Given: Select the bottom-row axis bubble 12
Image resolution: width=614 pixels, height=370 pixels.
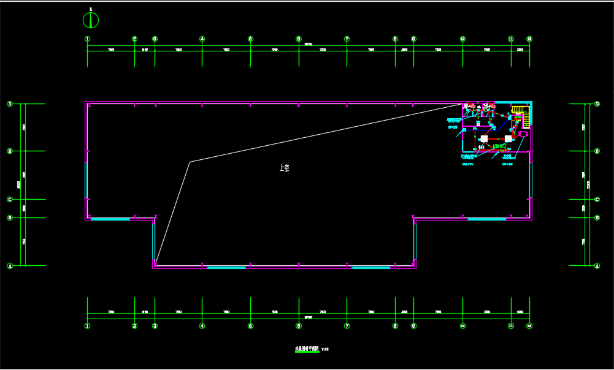Looking at the screenshot, I should (529, 326).
